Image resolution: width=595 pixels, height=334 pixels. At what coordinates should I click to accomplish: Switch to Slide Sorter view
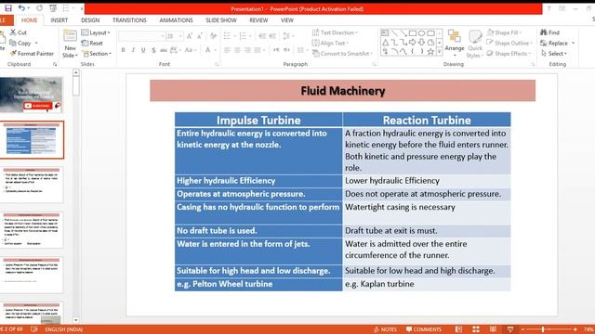pyautogui.click(x=476, y=329)
